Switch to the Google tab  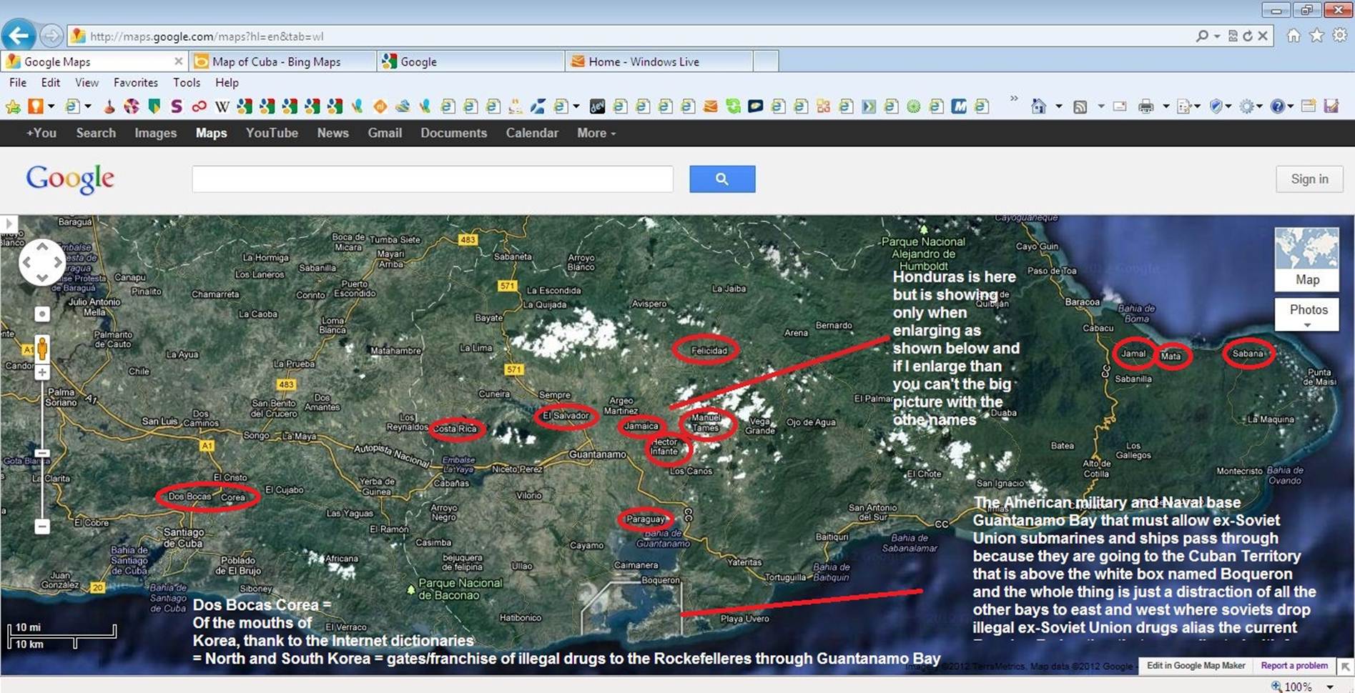471,62
